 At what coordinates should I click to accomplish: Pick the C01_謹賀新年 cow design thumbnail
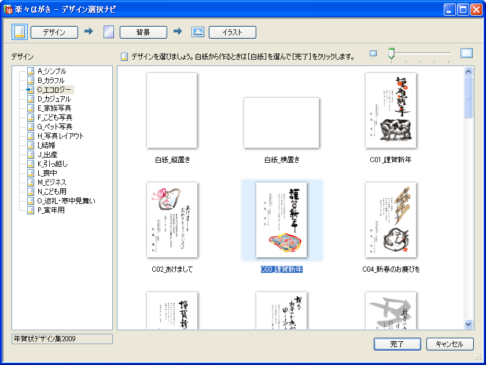click(391, 111)
